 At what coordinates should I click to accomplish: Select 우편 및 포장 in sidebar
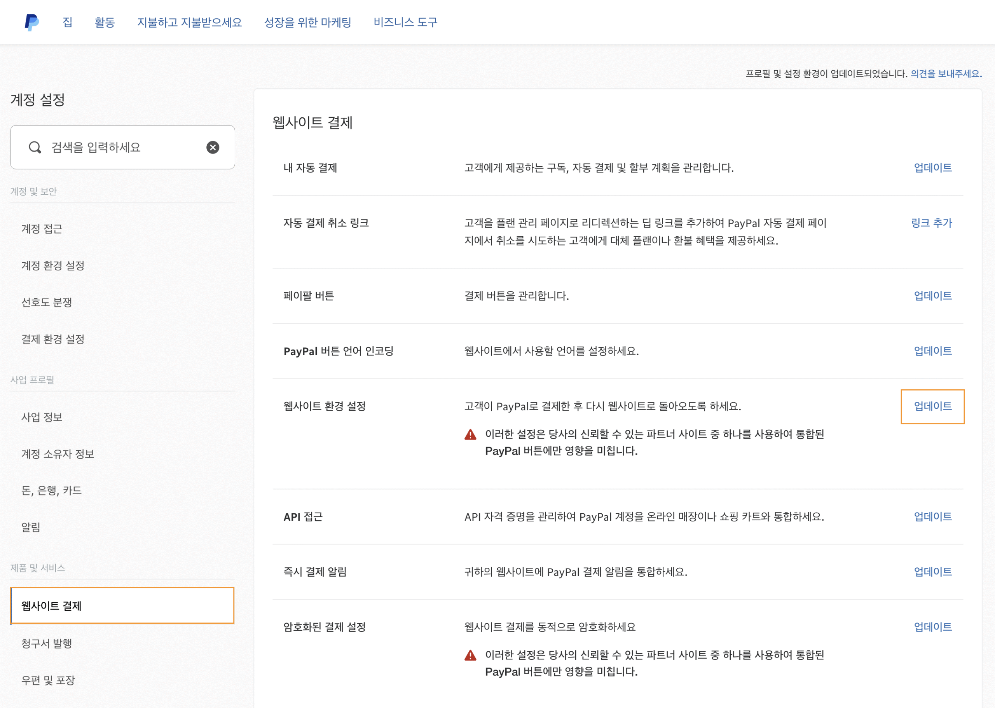(x=49, y=680)
